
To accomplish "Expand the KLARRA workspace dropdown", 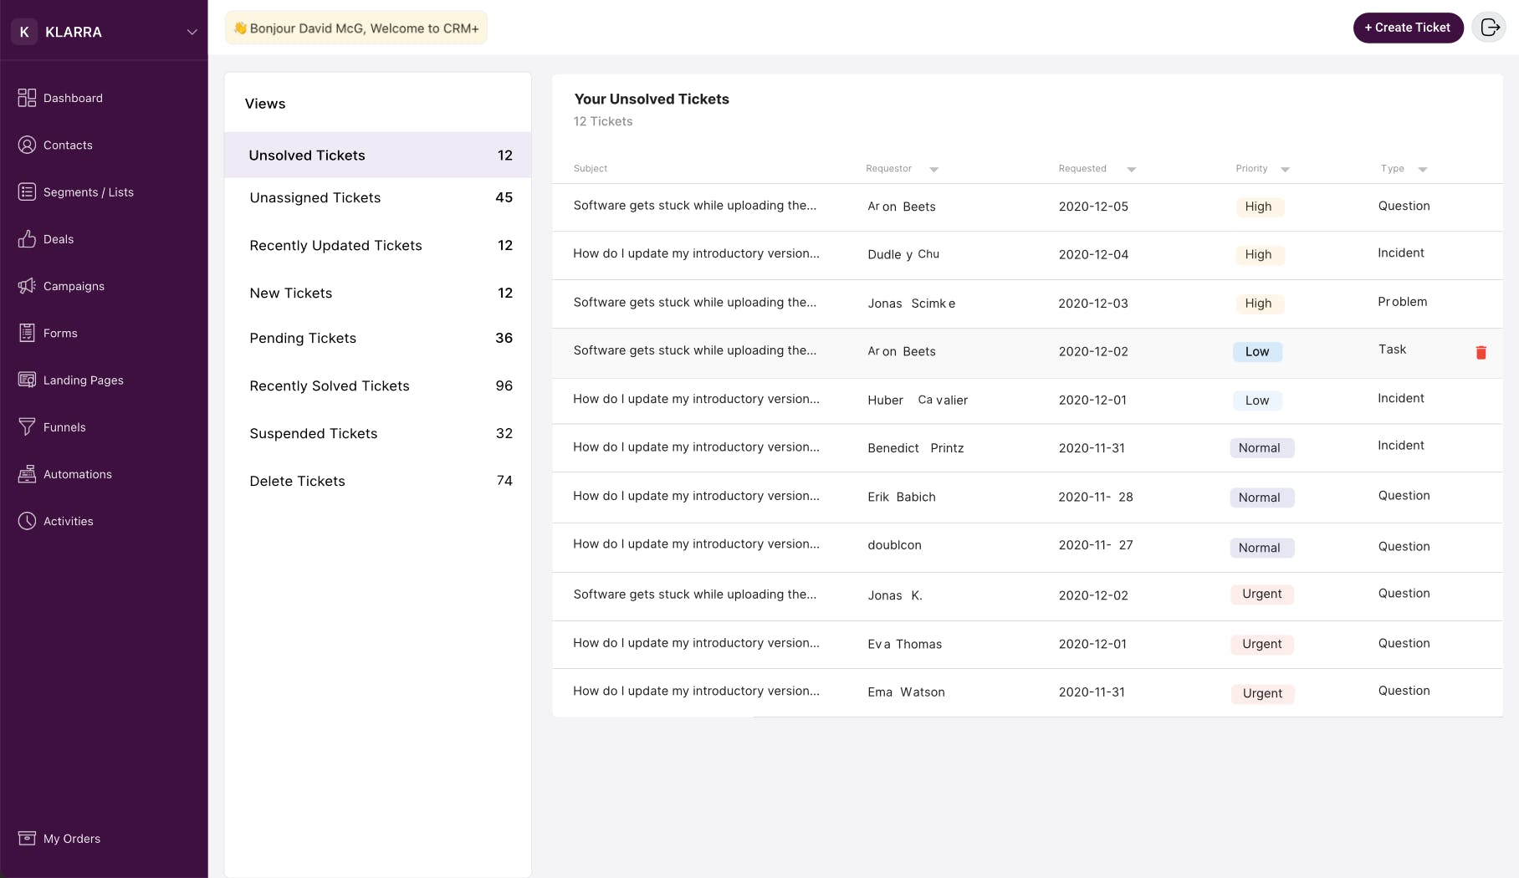I will [x=192, y=32].
